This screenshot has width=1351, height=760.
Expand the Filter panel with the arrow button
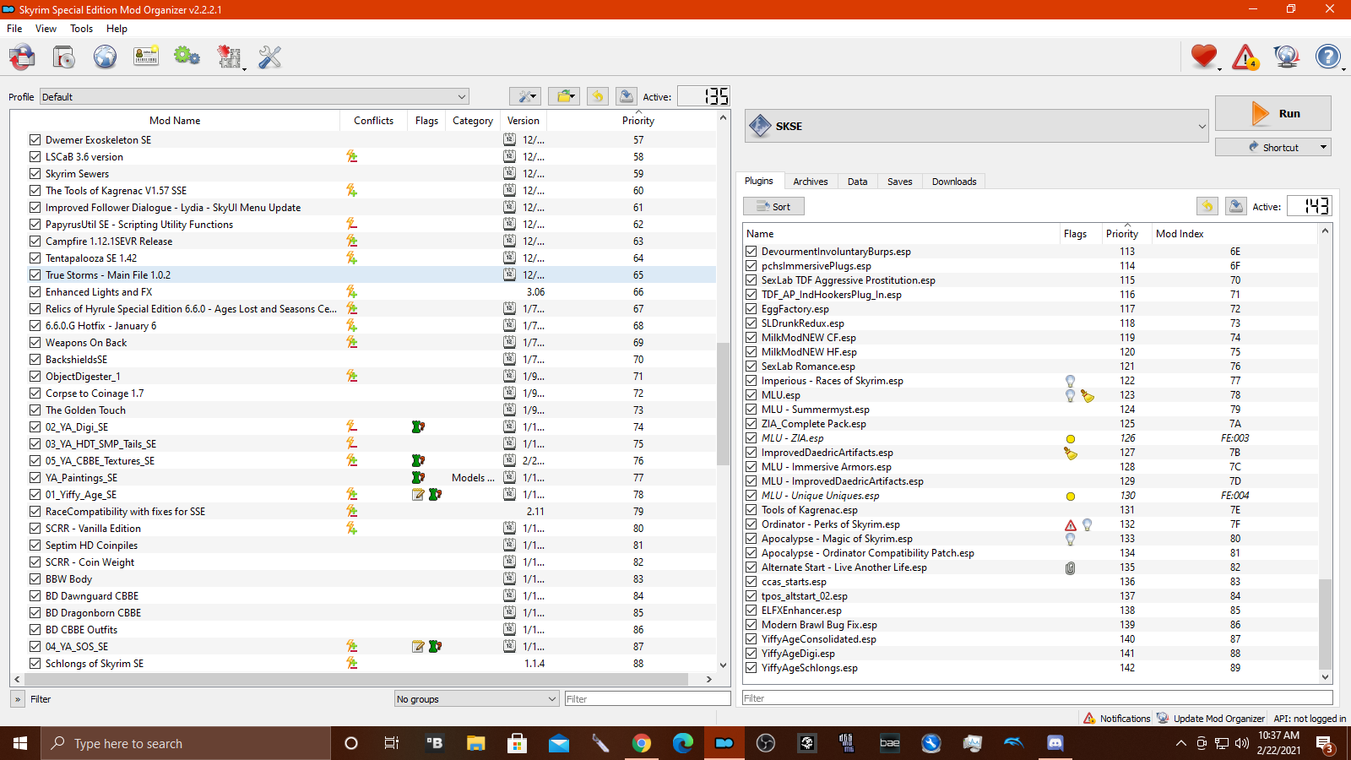pos(18,698)
